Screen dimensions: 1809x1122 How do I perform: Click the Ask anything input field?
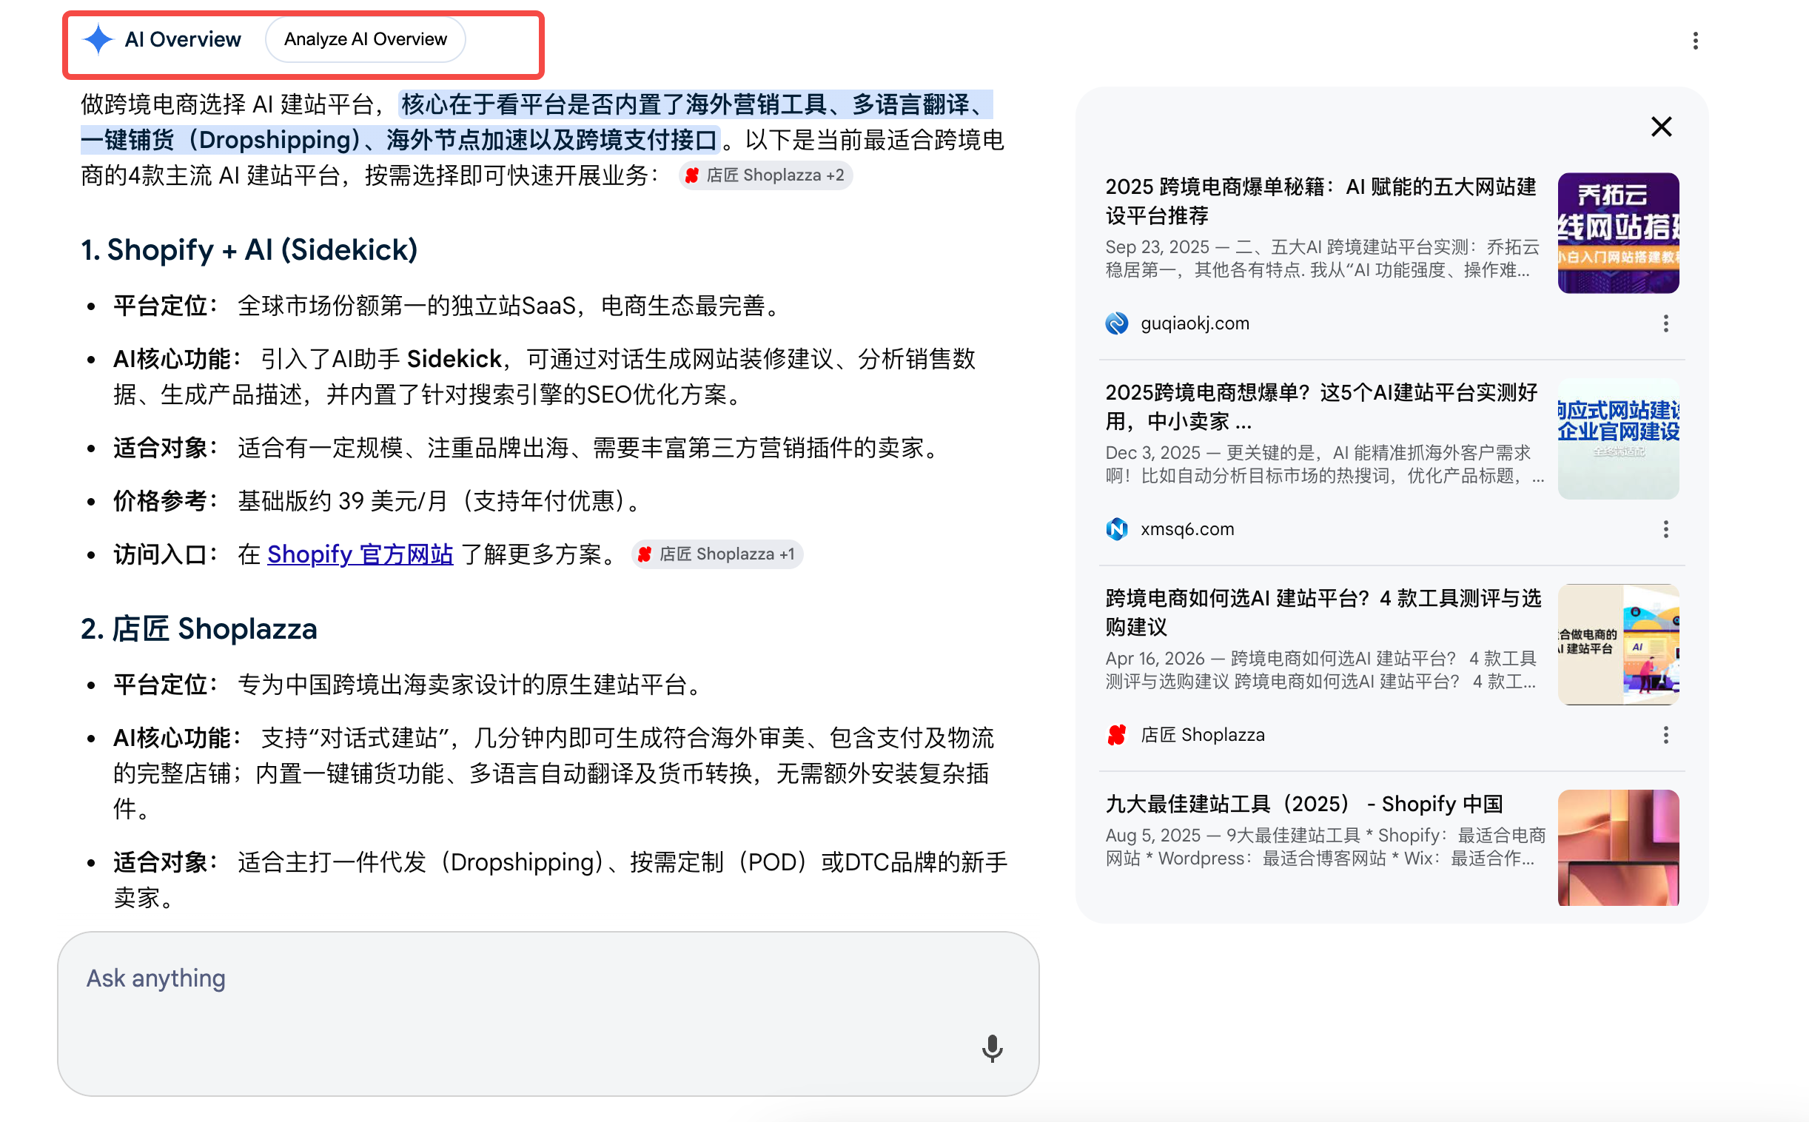pos(548,1014)
